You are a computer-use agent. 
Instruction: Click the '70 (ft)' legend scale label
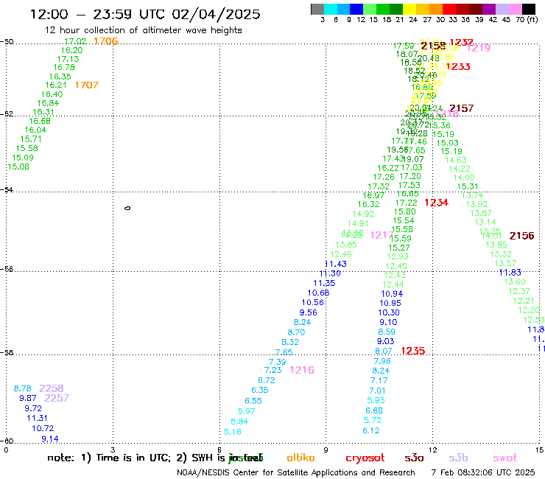click(x=527, y=19)
